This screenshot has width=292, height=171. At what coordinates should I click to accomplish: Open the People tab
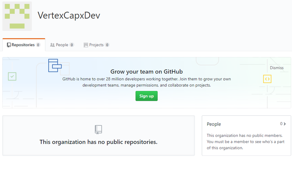62,45
